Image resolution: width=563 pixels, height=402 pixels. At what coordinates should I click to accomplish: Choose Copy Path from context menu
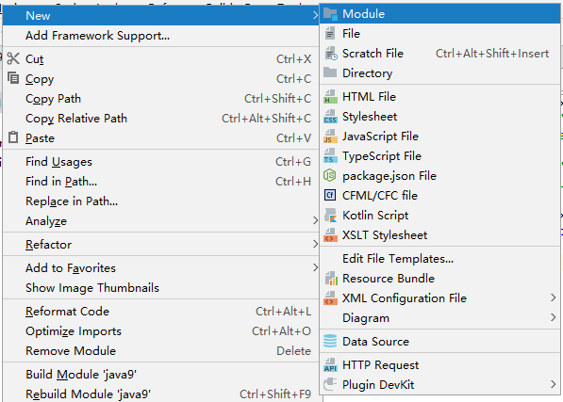click(x=160, y=99)
